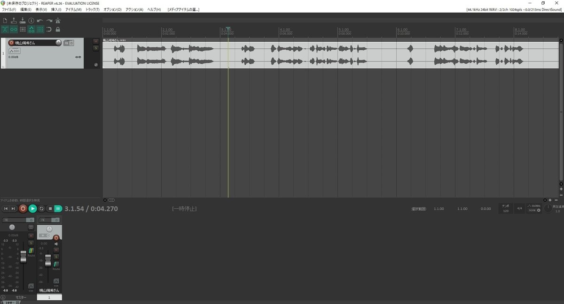The height and width of the screenshot is (304, 564).
Task: Open the ファイル(F) menu
Action: [x=9, y=9]
